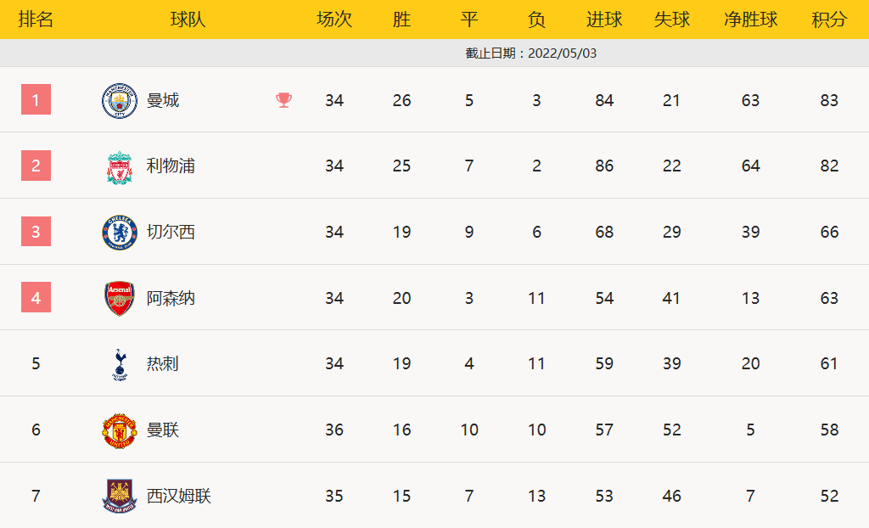The height and width of the screenshot is (528, 869).
Task: Open the 利物浦 team link
Action: tap(171, 166)
